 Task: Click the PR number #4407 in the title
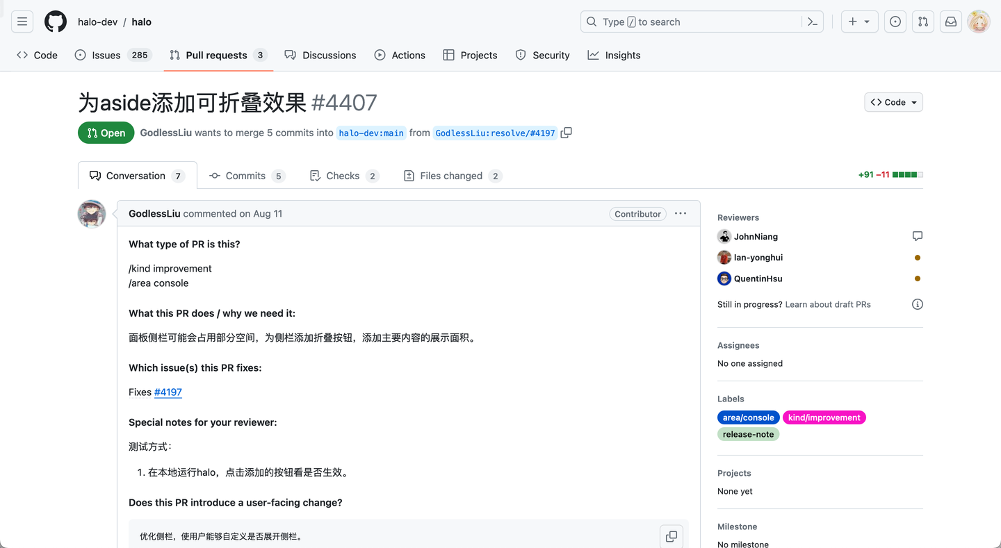click(x=344, y=103)
